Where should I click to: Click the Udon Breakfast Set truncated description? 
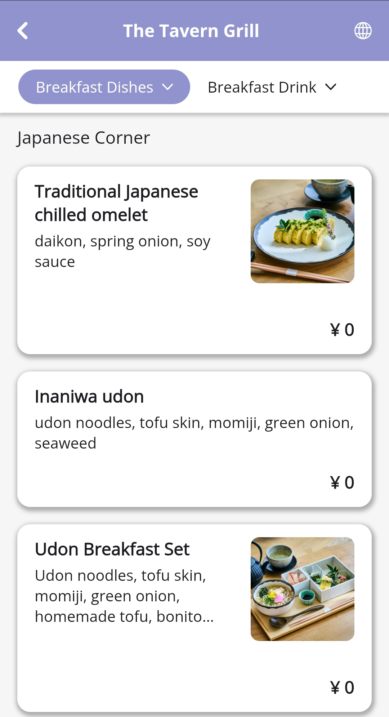coord(124,596)
